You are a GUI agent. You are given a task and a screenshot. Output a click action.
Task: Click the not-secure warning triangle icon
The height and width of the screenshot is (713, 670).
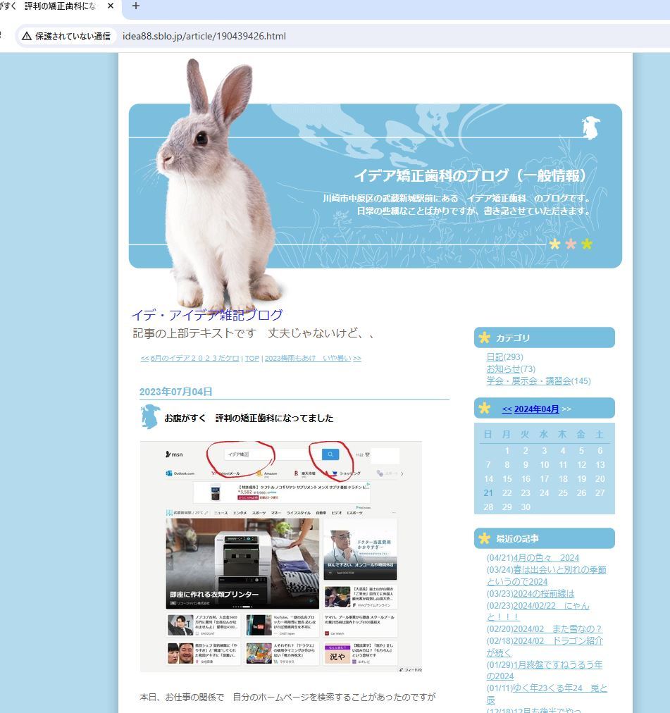coord(27,36)
